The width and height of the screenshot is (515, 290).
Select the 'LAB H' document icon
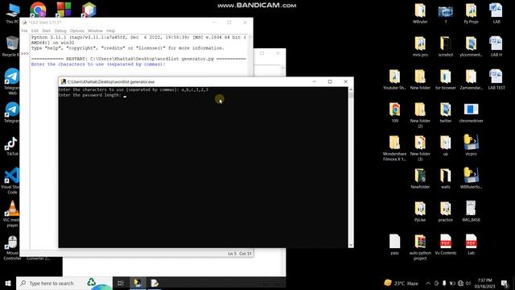click(496, 47)
